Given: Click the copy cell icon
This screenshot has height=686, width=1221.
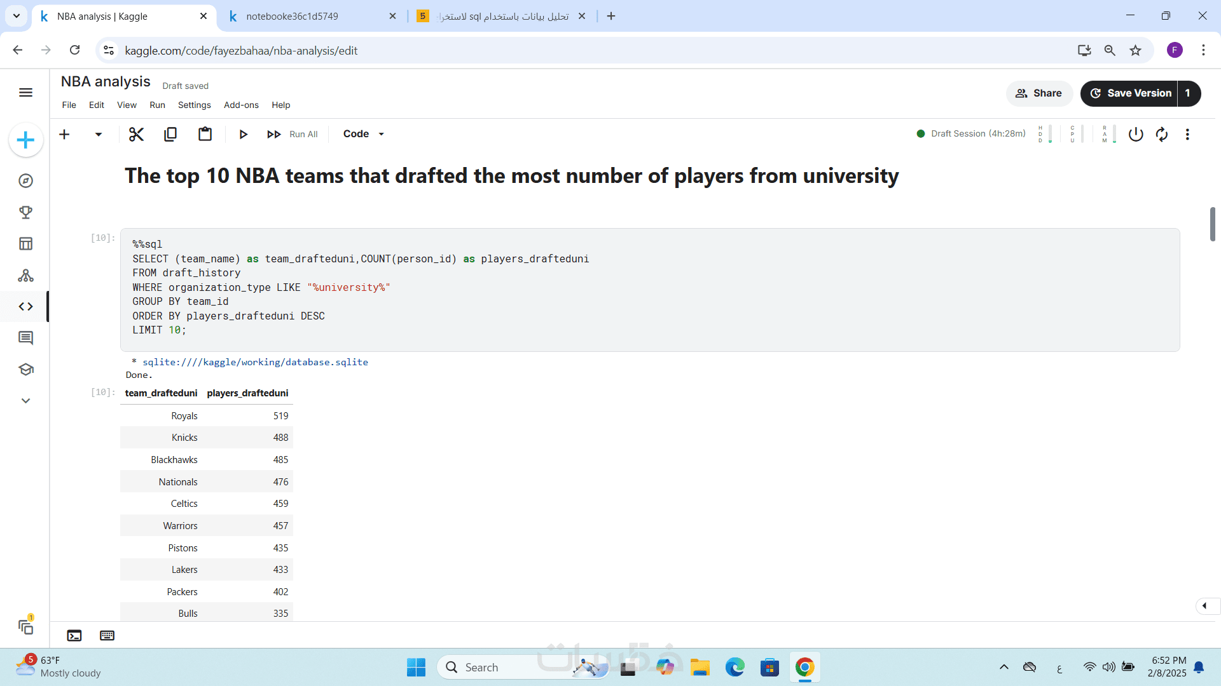Looking at the screenshot, I should pyautogui.click(x=170, y=134).
